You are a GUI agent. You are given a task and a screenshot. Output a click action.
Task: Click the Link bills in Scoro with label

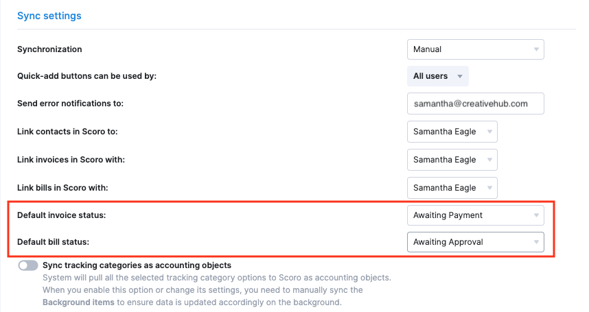pyautogui.click(x=62, y=188)
